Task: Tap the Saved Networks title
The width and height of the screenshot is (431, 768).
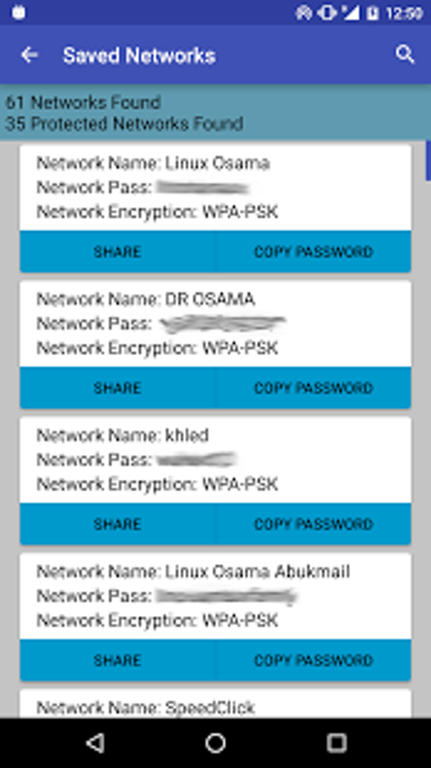Action: click(139, 55)
